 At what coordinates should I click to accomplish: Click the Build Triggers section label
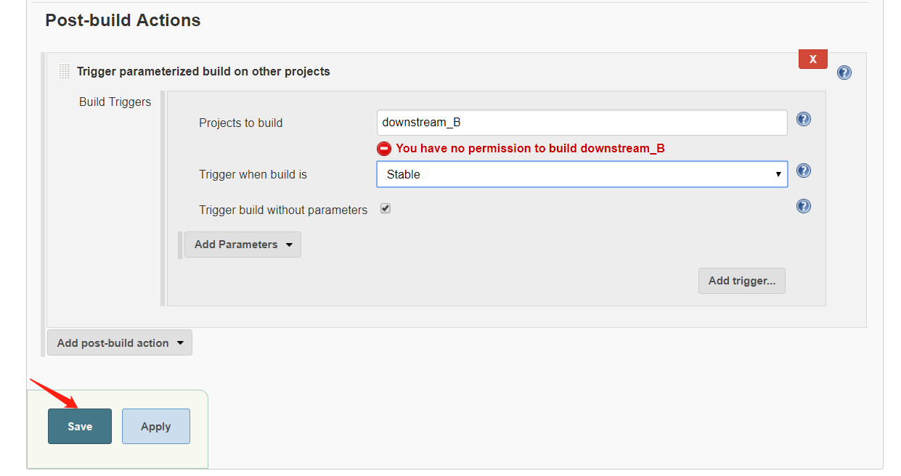coord(115,102)
